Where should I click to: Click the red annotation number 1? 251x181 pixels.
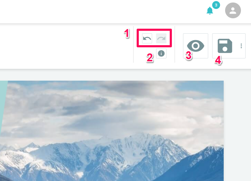point(127,34)
